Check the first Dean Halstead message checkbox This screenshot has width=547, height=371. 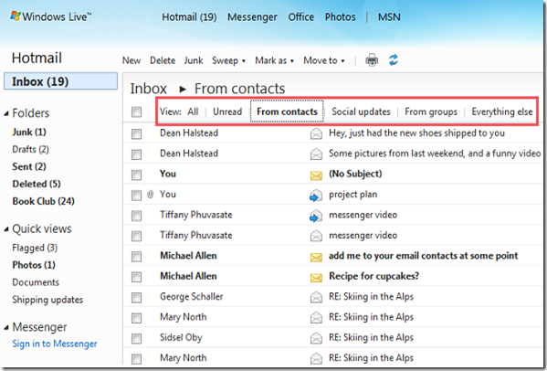[136, 133]
